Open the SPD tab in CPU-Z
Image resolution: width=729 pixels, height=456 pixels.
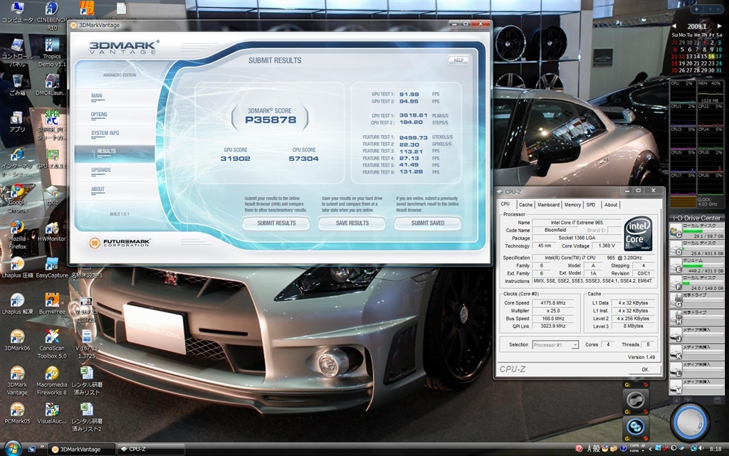pyautogui.click(x=591, y=205)
